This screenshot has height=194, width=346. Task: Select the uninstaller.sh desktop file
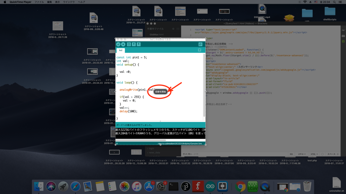(336, 185)
